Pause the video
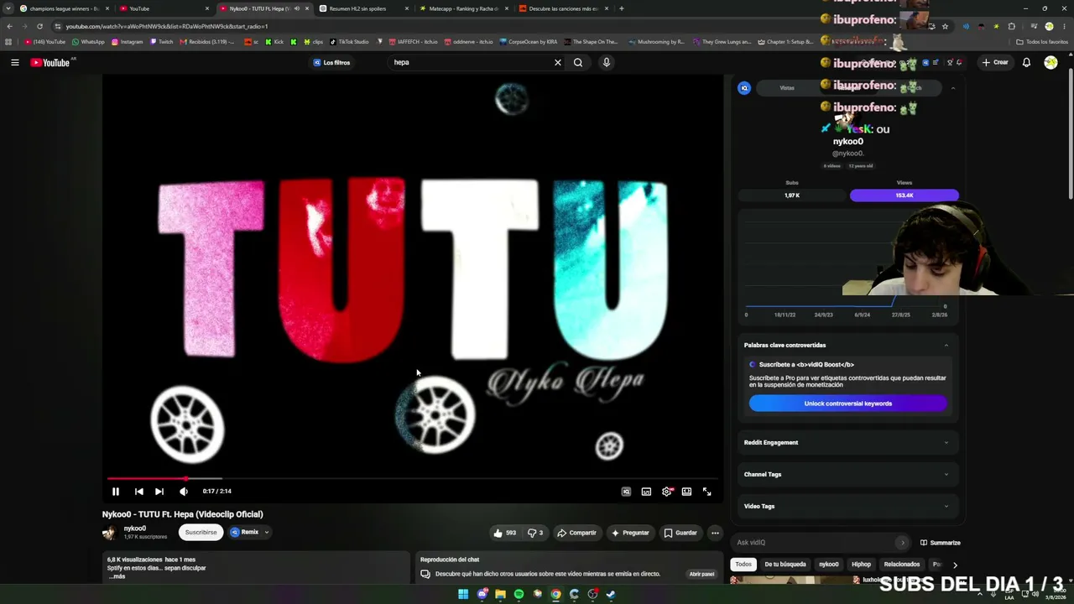 tap(116, 492)
